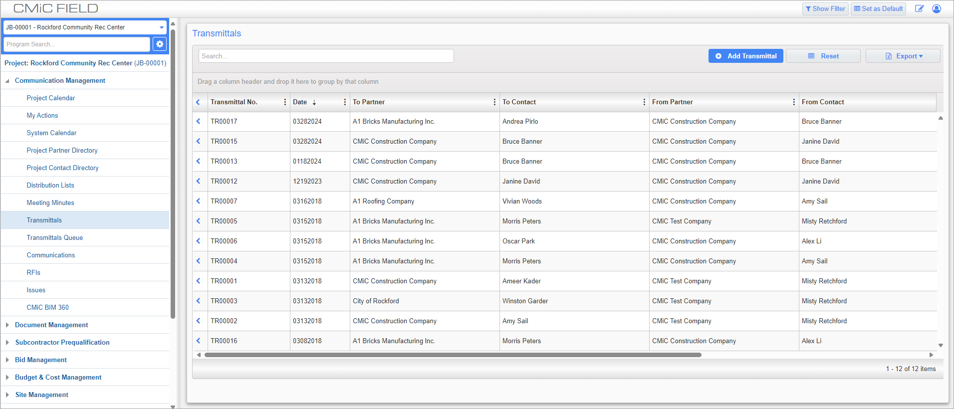Collapse the Communication Management section
The image size is (954, 409).
(x=7, y=81)
